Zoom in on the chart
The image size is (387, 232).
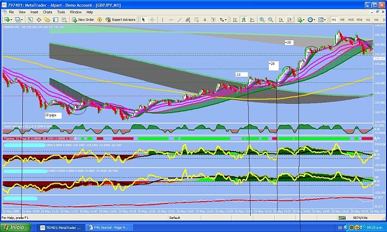point(262,20)
